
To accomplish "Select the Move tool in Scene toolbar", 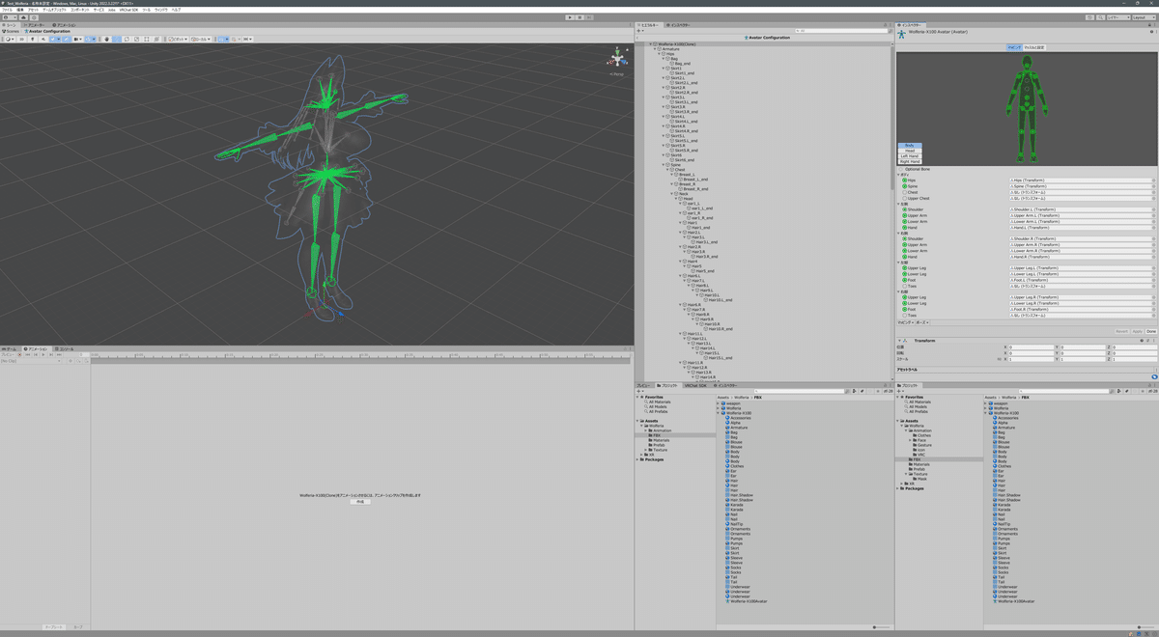I will (x=117, y=39).
